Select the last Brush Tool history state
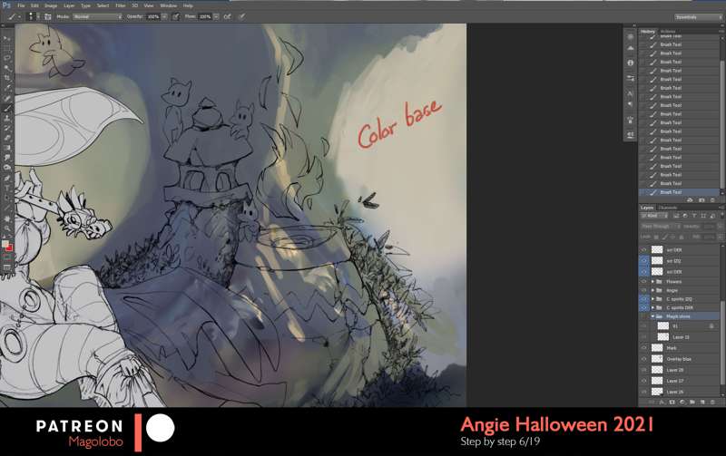Image resolution: width=726 pixels, height=456 pixels. click(672, 192)
